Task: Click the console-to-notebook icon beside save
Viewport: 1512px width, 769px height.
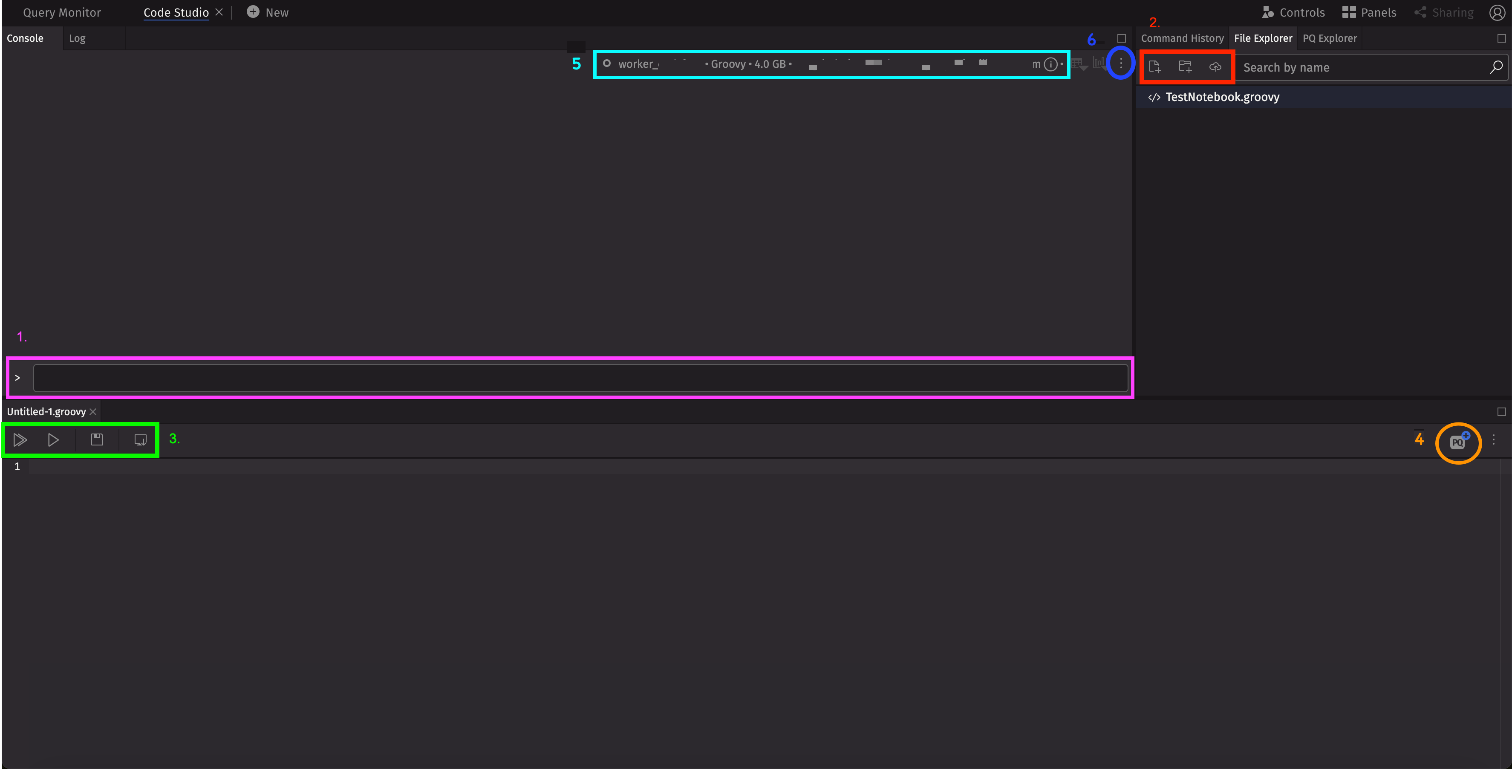Action: (x=140, y=439)
